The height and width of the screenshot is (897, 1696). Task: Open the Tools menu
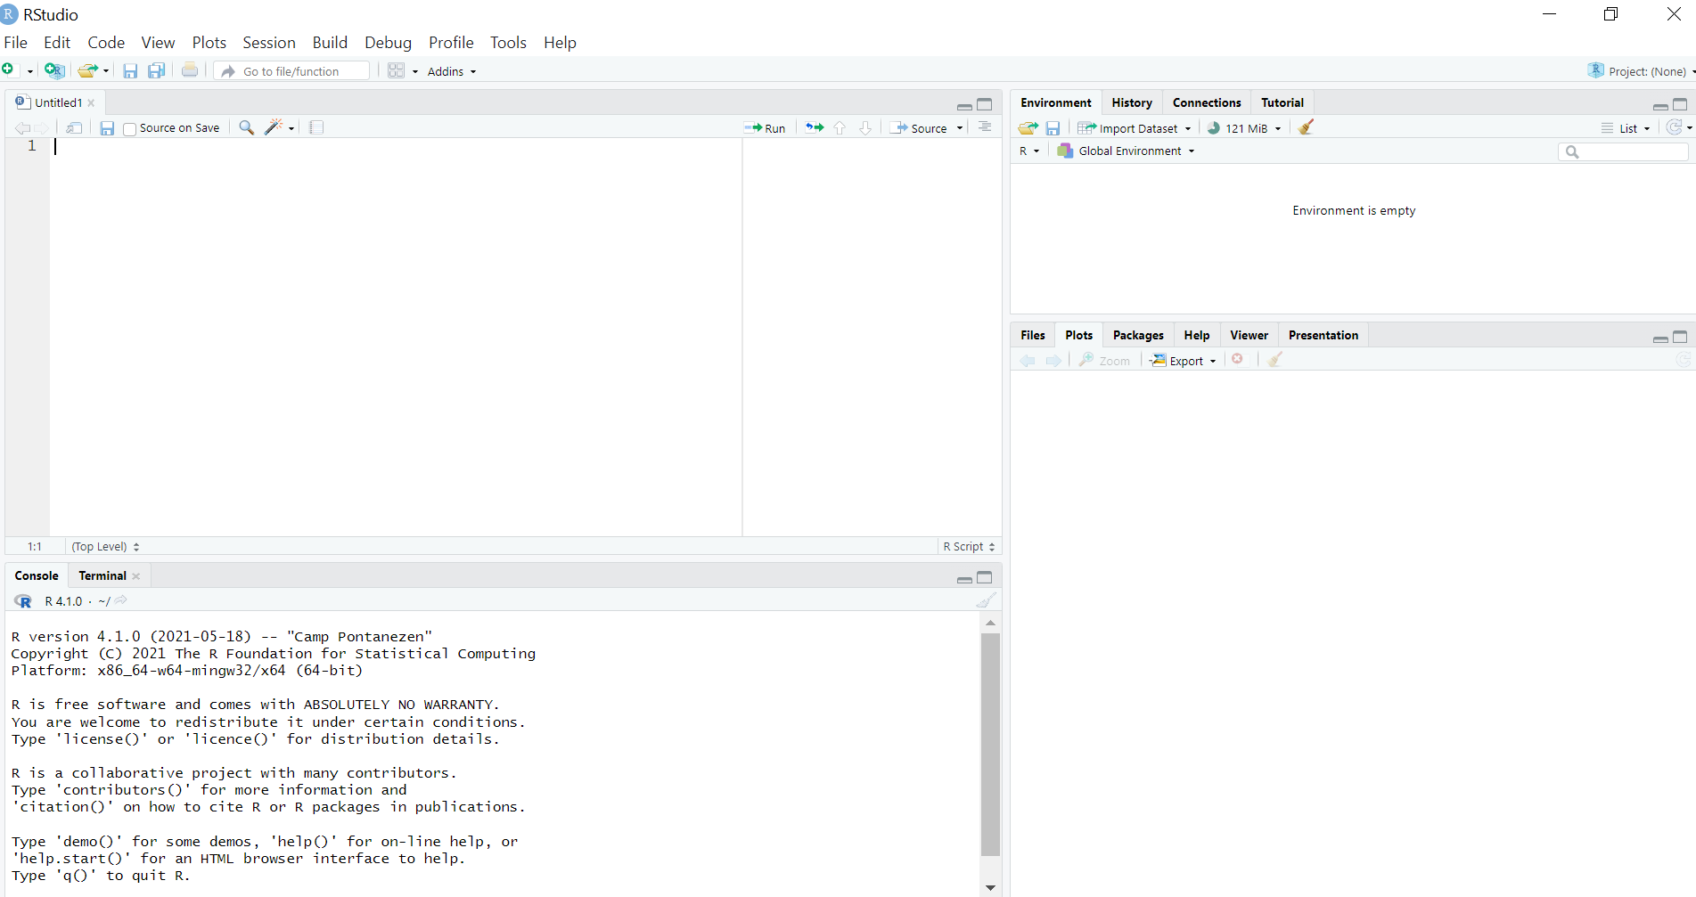tap(508, 43)
